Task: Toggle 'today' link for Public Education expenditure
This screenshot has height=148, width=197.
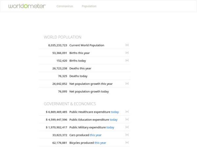Action: pos(114,120)
